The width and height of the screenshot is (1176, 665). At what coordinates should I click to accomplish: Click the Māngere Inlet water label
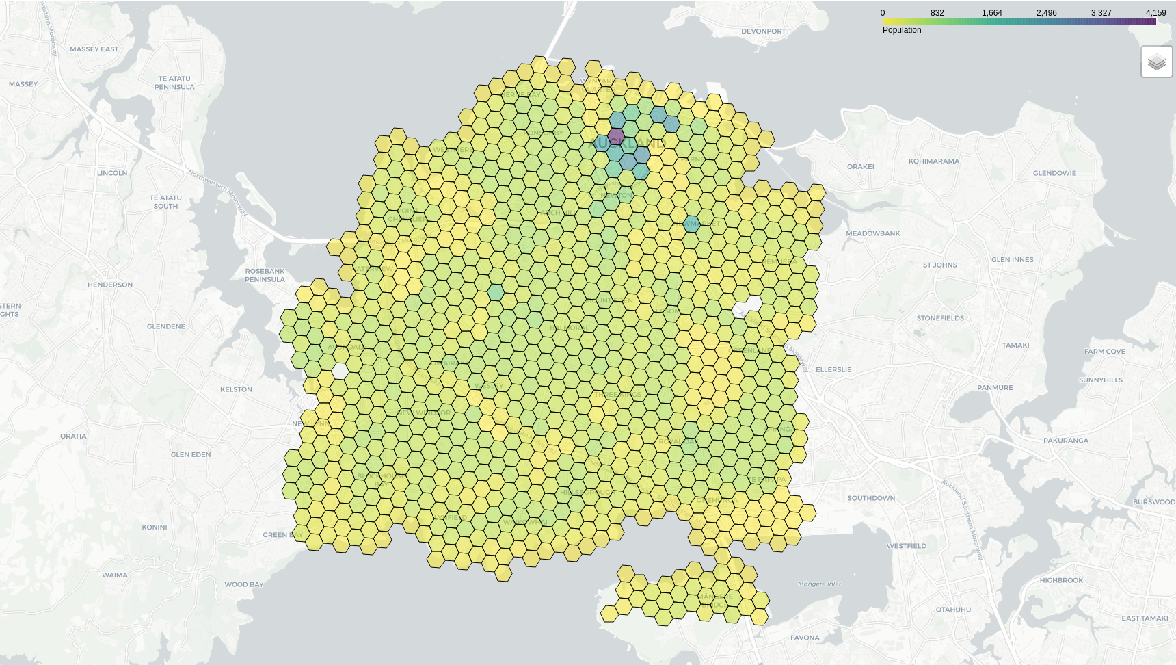click(x=819, y=584)
